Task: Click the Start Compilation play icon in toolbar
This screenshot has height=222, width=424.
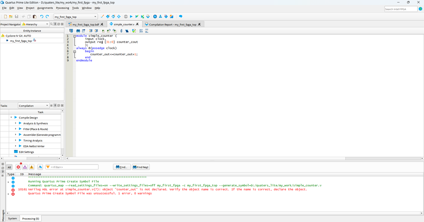Action: pos(131,16)
